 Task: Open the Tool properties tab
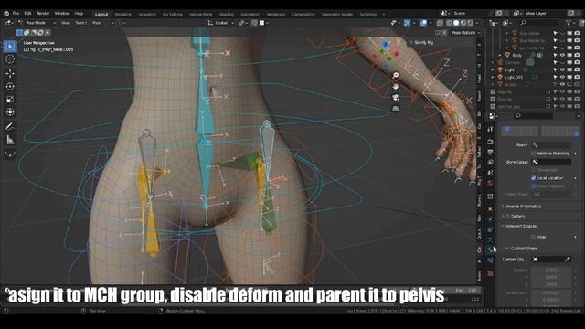pos(490,129)
